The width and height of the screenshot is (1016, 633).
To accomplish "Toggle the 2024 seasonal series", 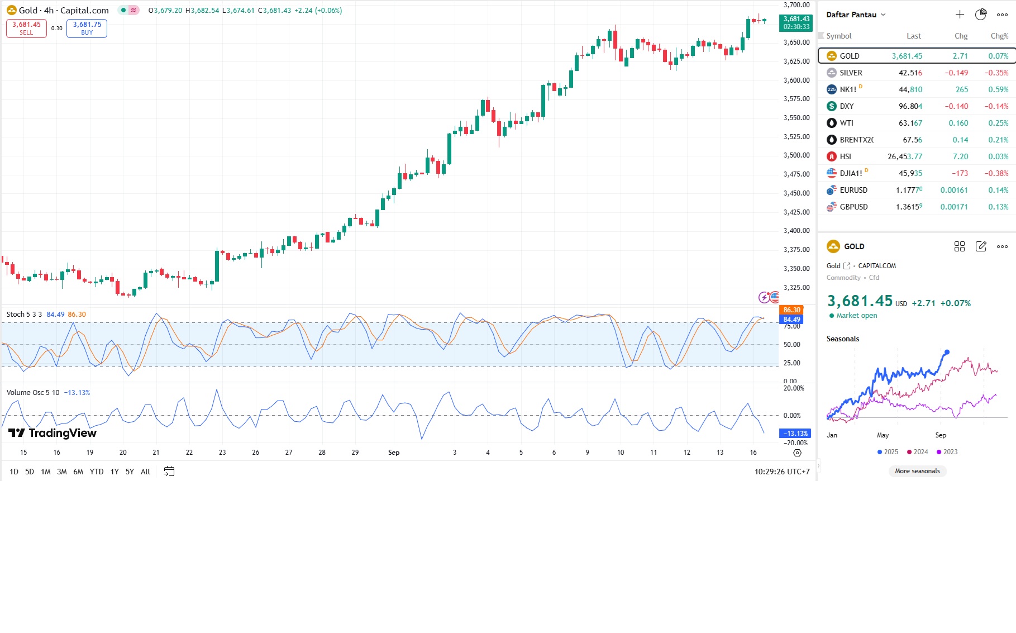I will tap(917, 452).
